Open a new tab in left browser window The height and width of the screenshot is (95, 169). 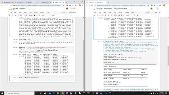67,2
